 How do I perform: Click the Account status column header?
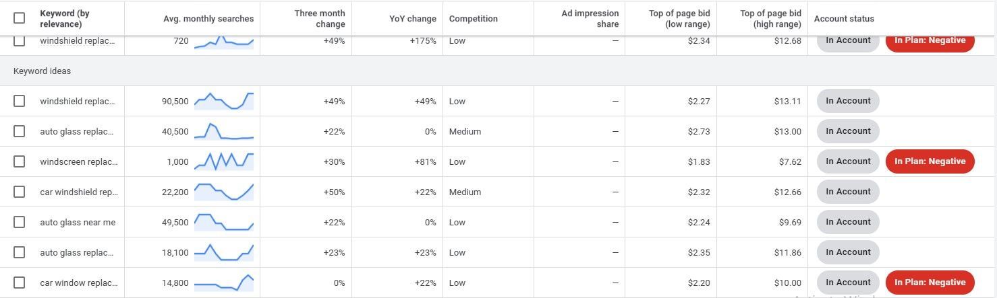click(x=844, y=19)
